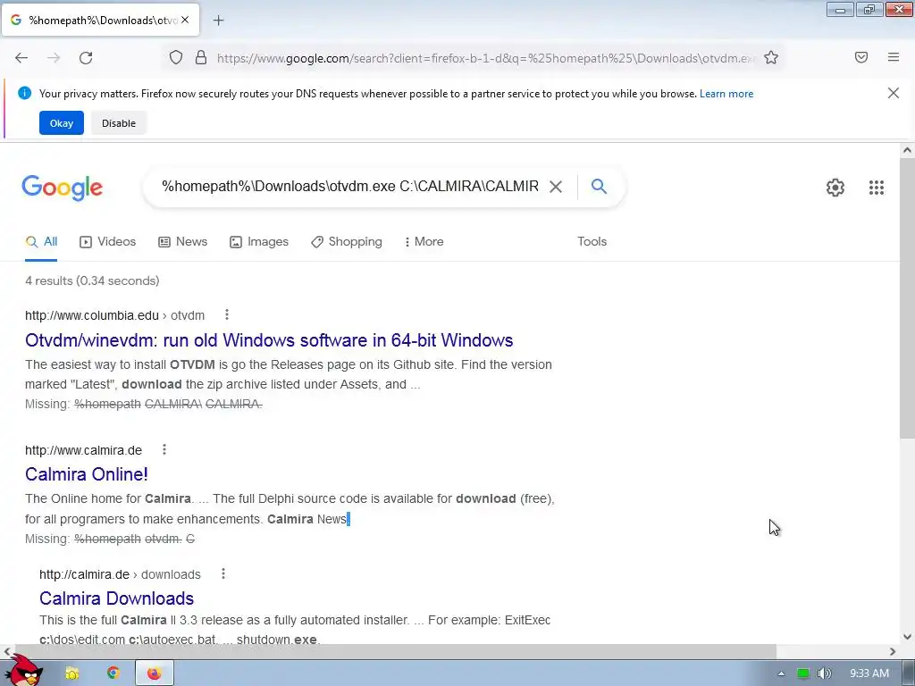Focus the Firefox address bar URL
This screenshot has height=686, width=915.
click(486, 58)
